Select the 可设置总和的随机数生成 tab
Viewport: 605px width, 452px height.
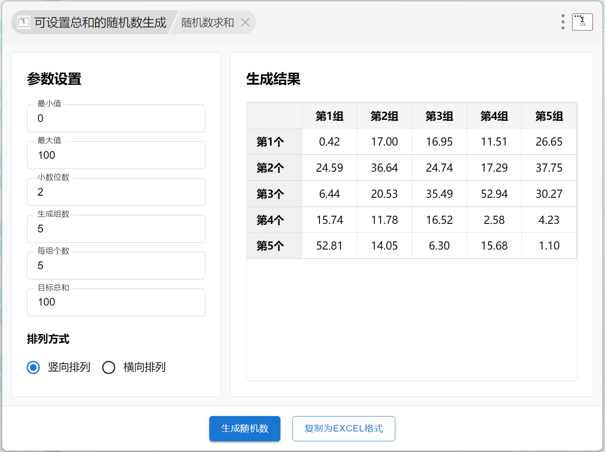[x=100, y=22]
